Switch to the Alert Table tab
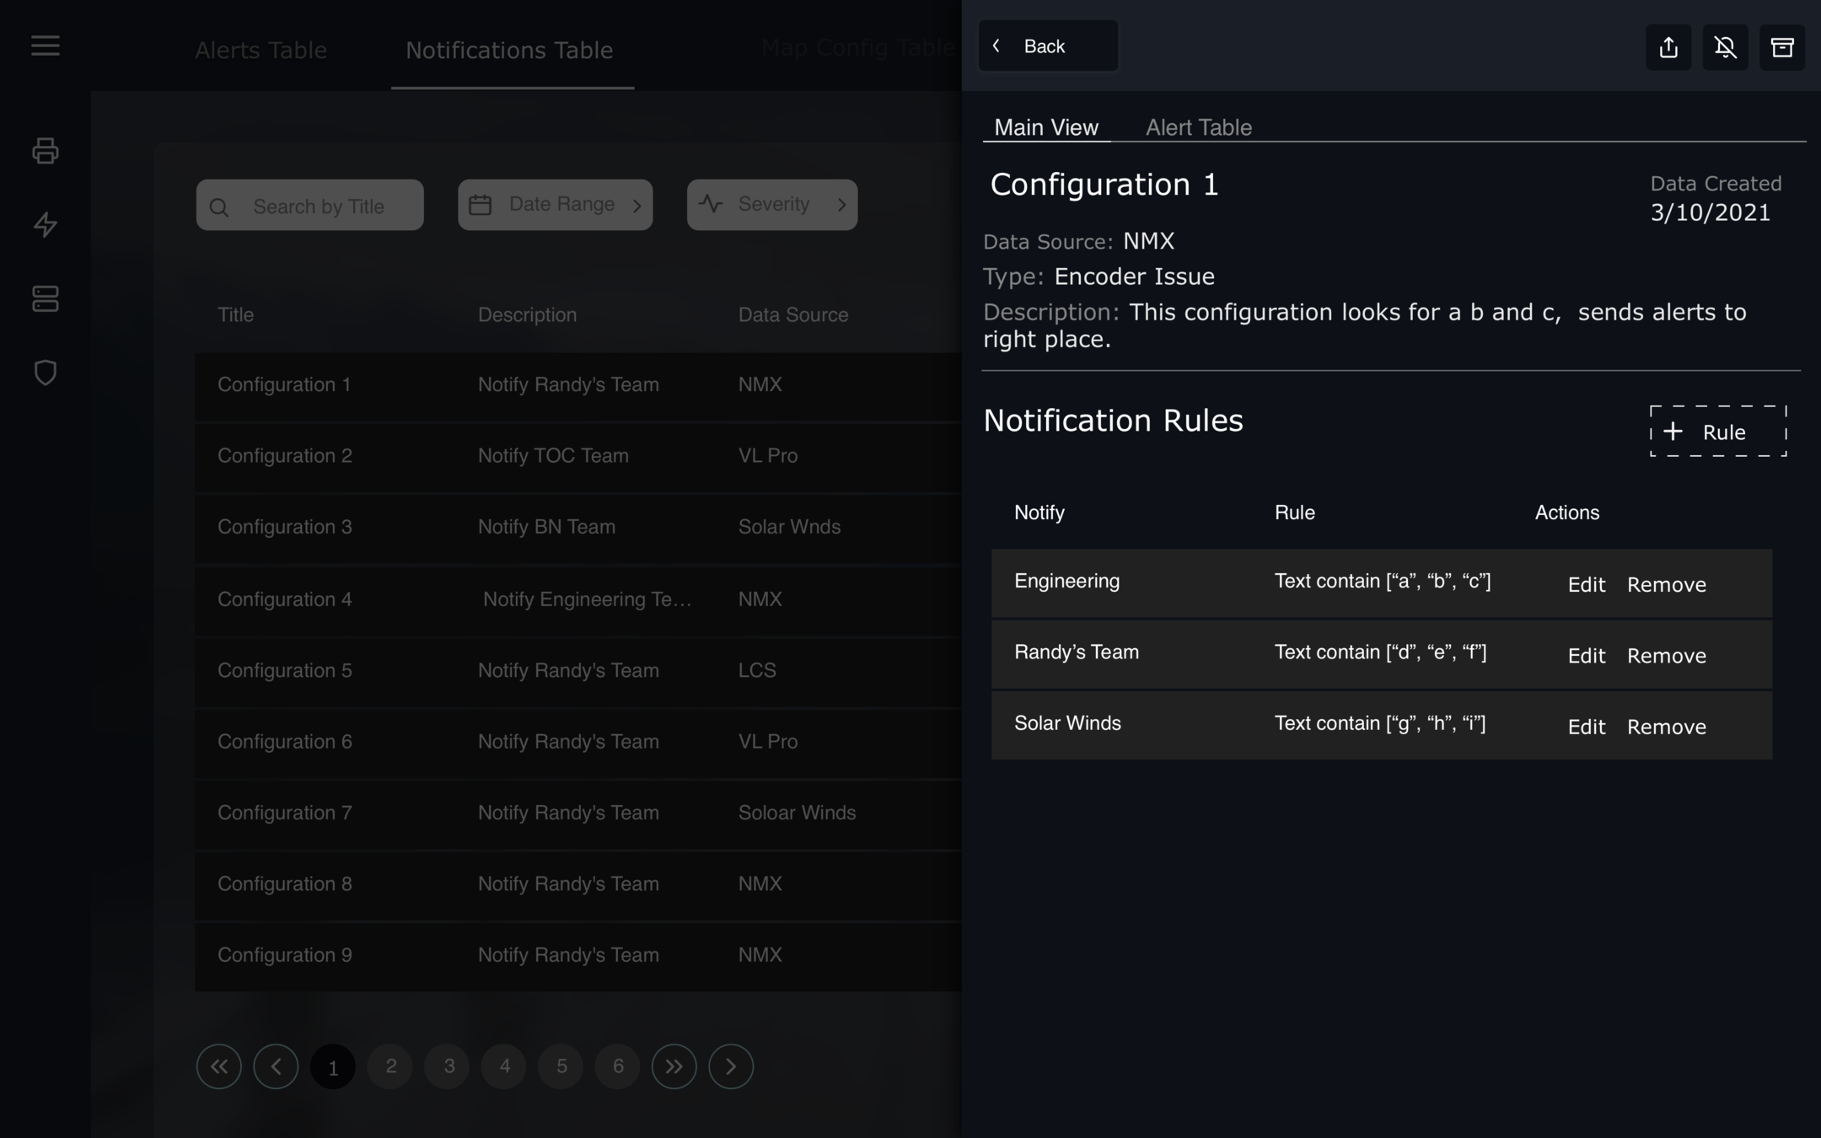The width and height of the screenshot is (1821, 1138). pos(1198,127)
